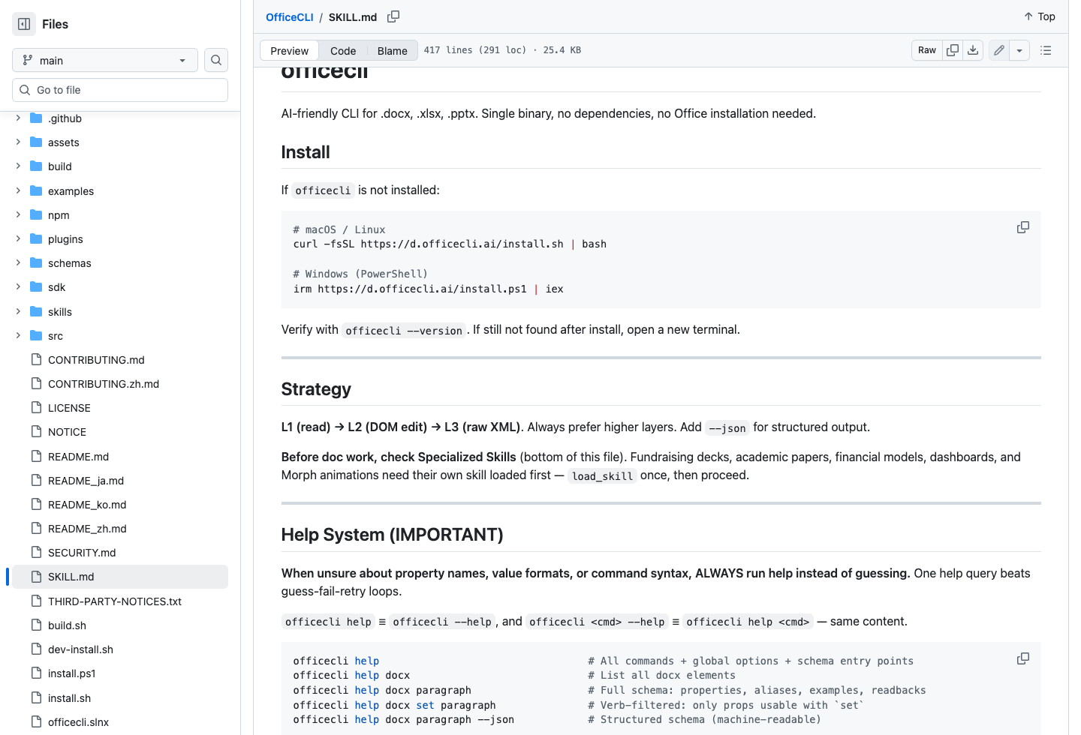Open the Raw file view
Screen dimensions: 1081x735
pos(927,50)
